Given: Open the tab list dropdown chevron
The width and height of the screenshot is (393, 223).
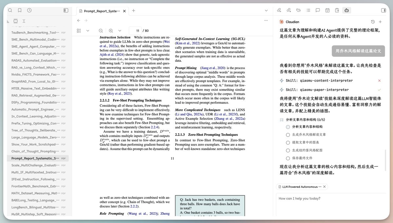Looking at the screenshot, I should [266, 10].
